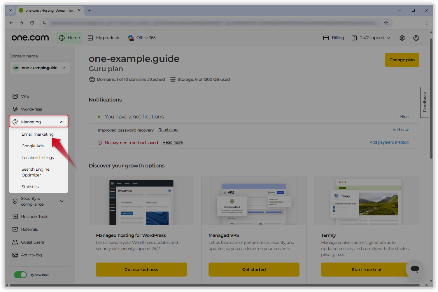Click the Domains globe icon under Guru plan
The image size is (438, 292).
tap(92, 79)
